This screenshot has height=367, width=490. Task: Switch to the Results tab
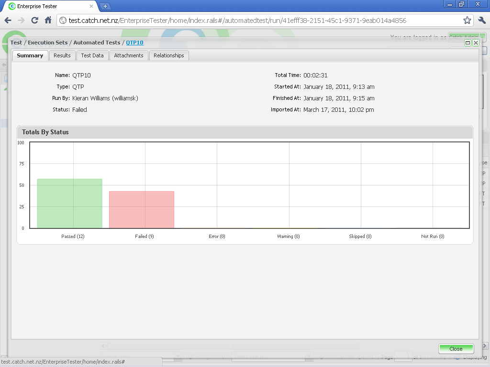click(62, 55)
